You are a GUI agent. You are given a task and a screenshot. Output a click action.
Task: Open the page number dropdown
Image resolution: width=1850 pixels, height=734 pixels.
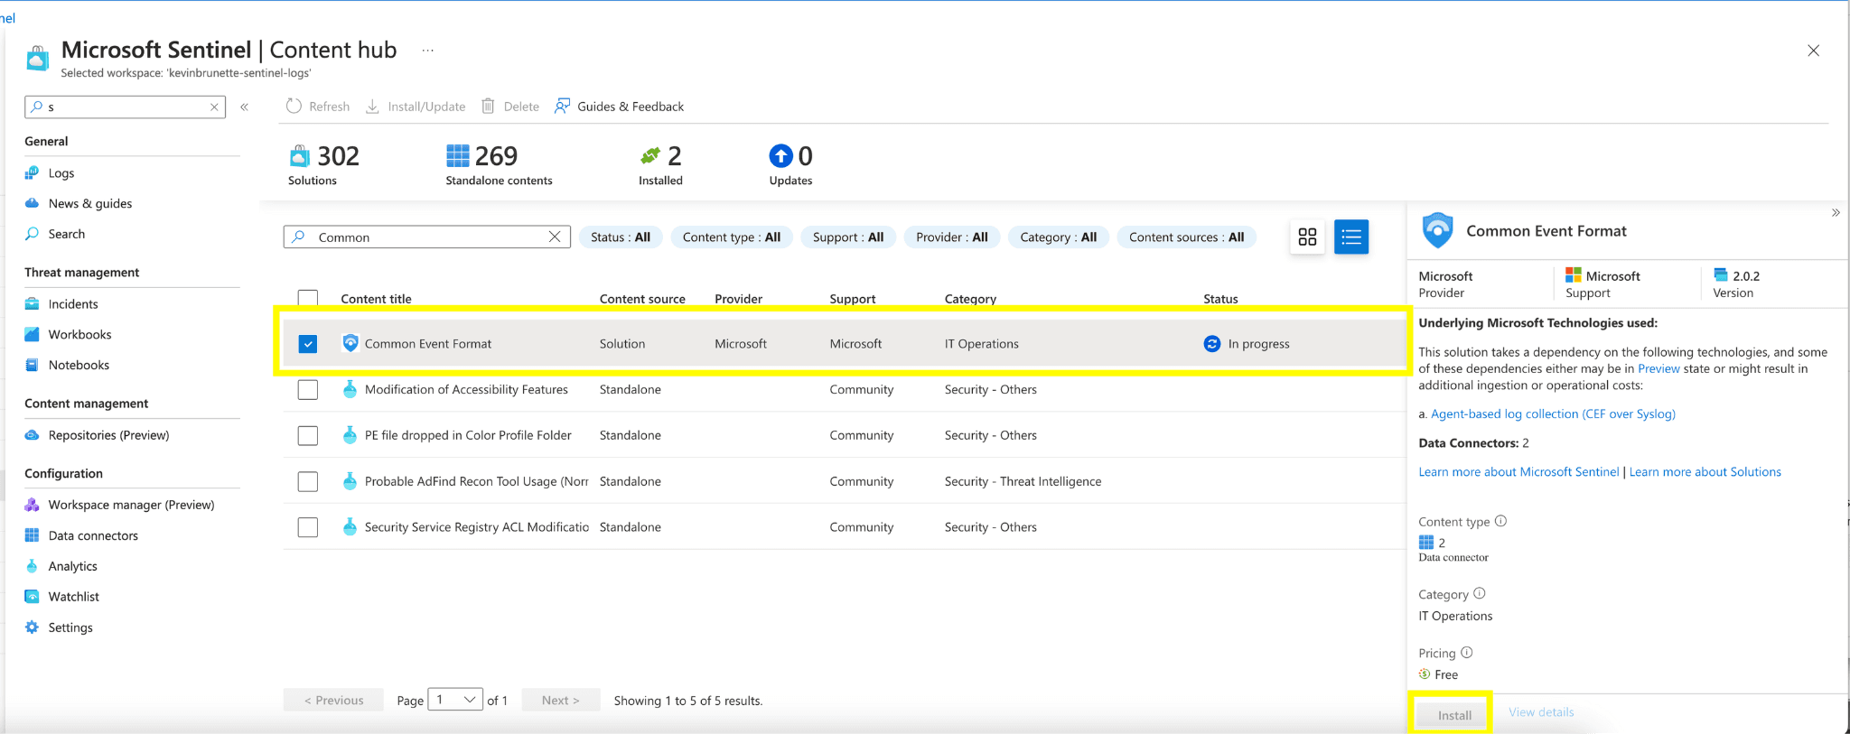455,700
